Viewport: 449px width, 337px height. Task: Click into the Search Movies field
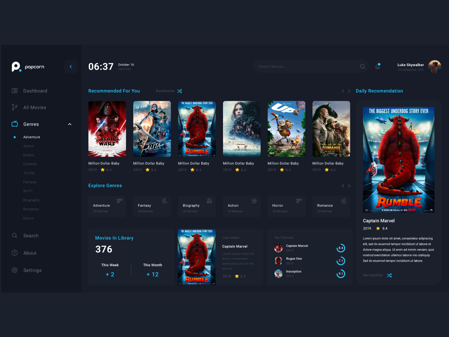click(x=311, y=66)
